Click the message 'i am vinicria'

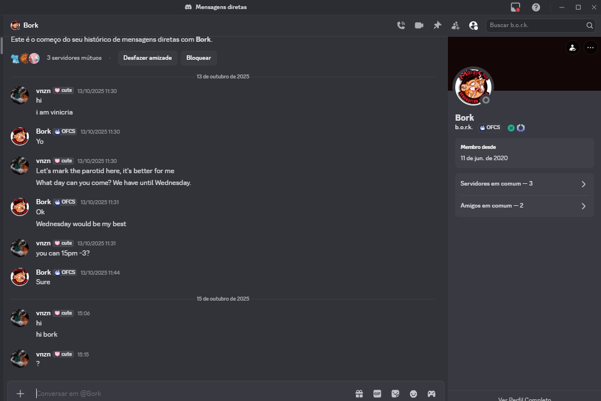coord(54,112)
